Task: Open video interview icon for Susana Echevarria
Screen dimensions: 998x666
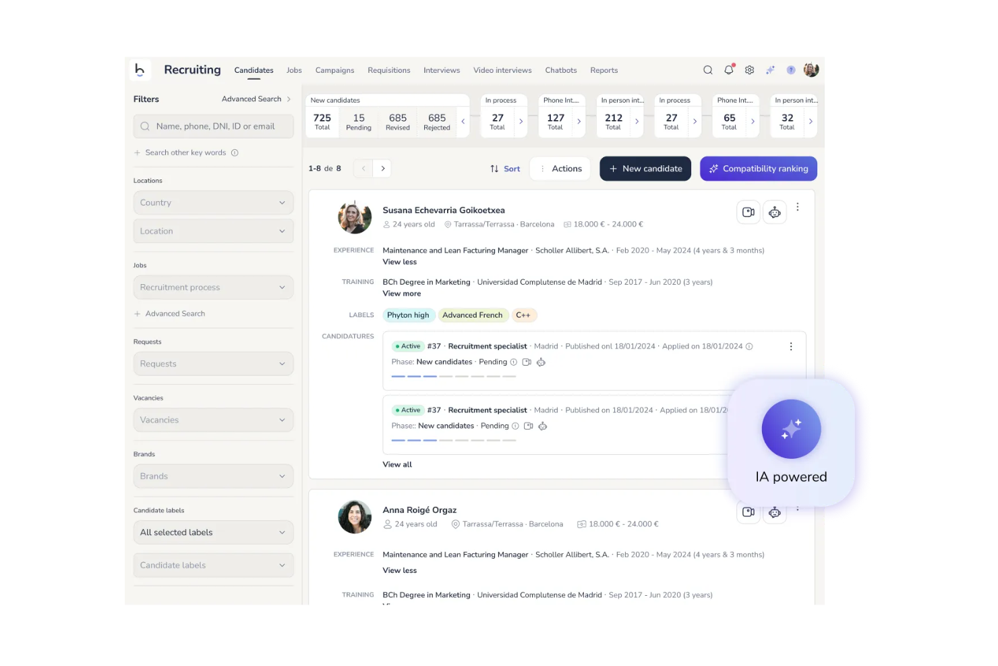Action: point(748,213)
